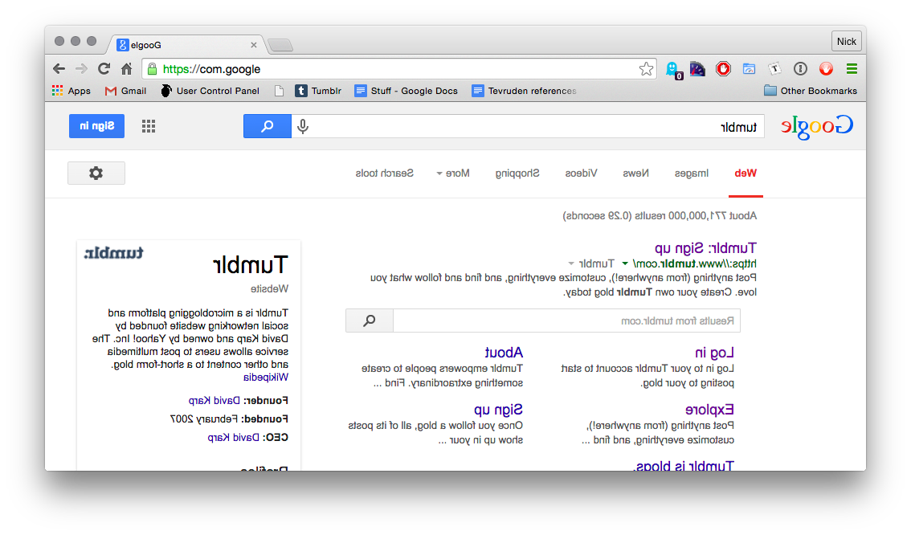Click the mirrored 'Founded: February 2007' line

tap(229, 419)
